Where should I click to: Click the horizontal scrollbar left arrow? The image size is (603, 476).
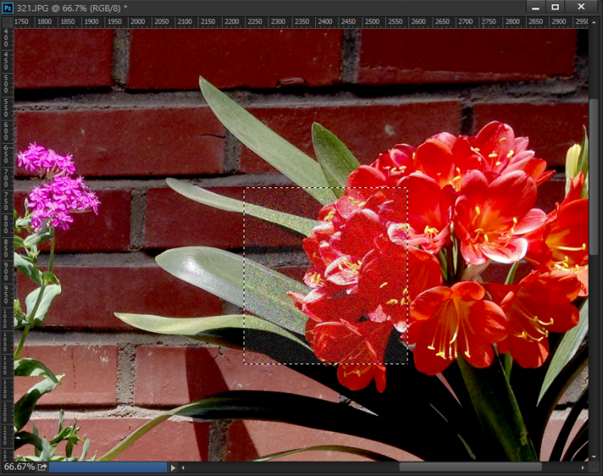tap(184, 467)
